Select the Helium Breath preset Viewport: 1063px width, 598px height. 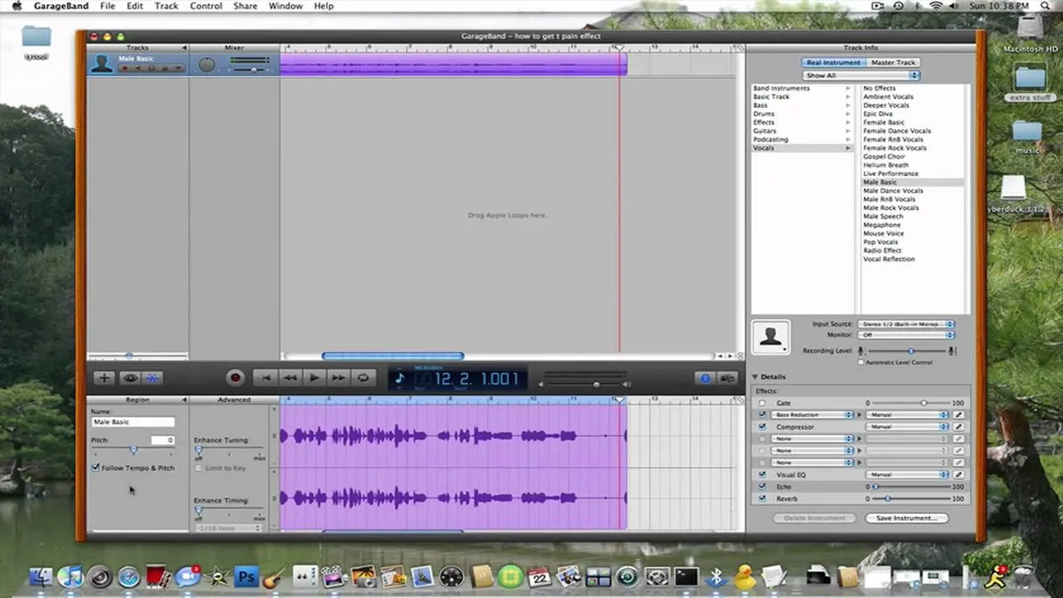[885, 165]
